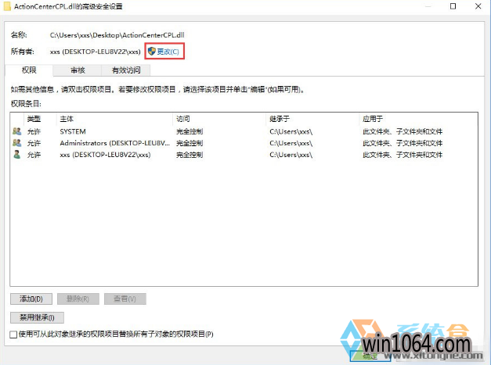Check the replace child object permissions checkbox
The height and width of the screenshot is (365, 491).
coord(13,335)
